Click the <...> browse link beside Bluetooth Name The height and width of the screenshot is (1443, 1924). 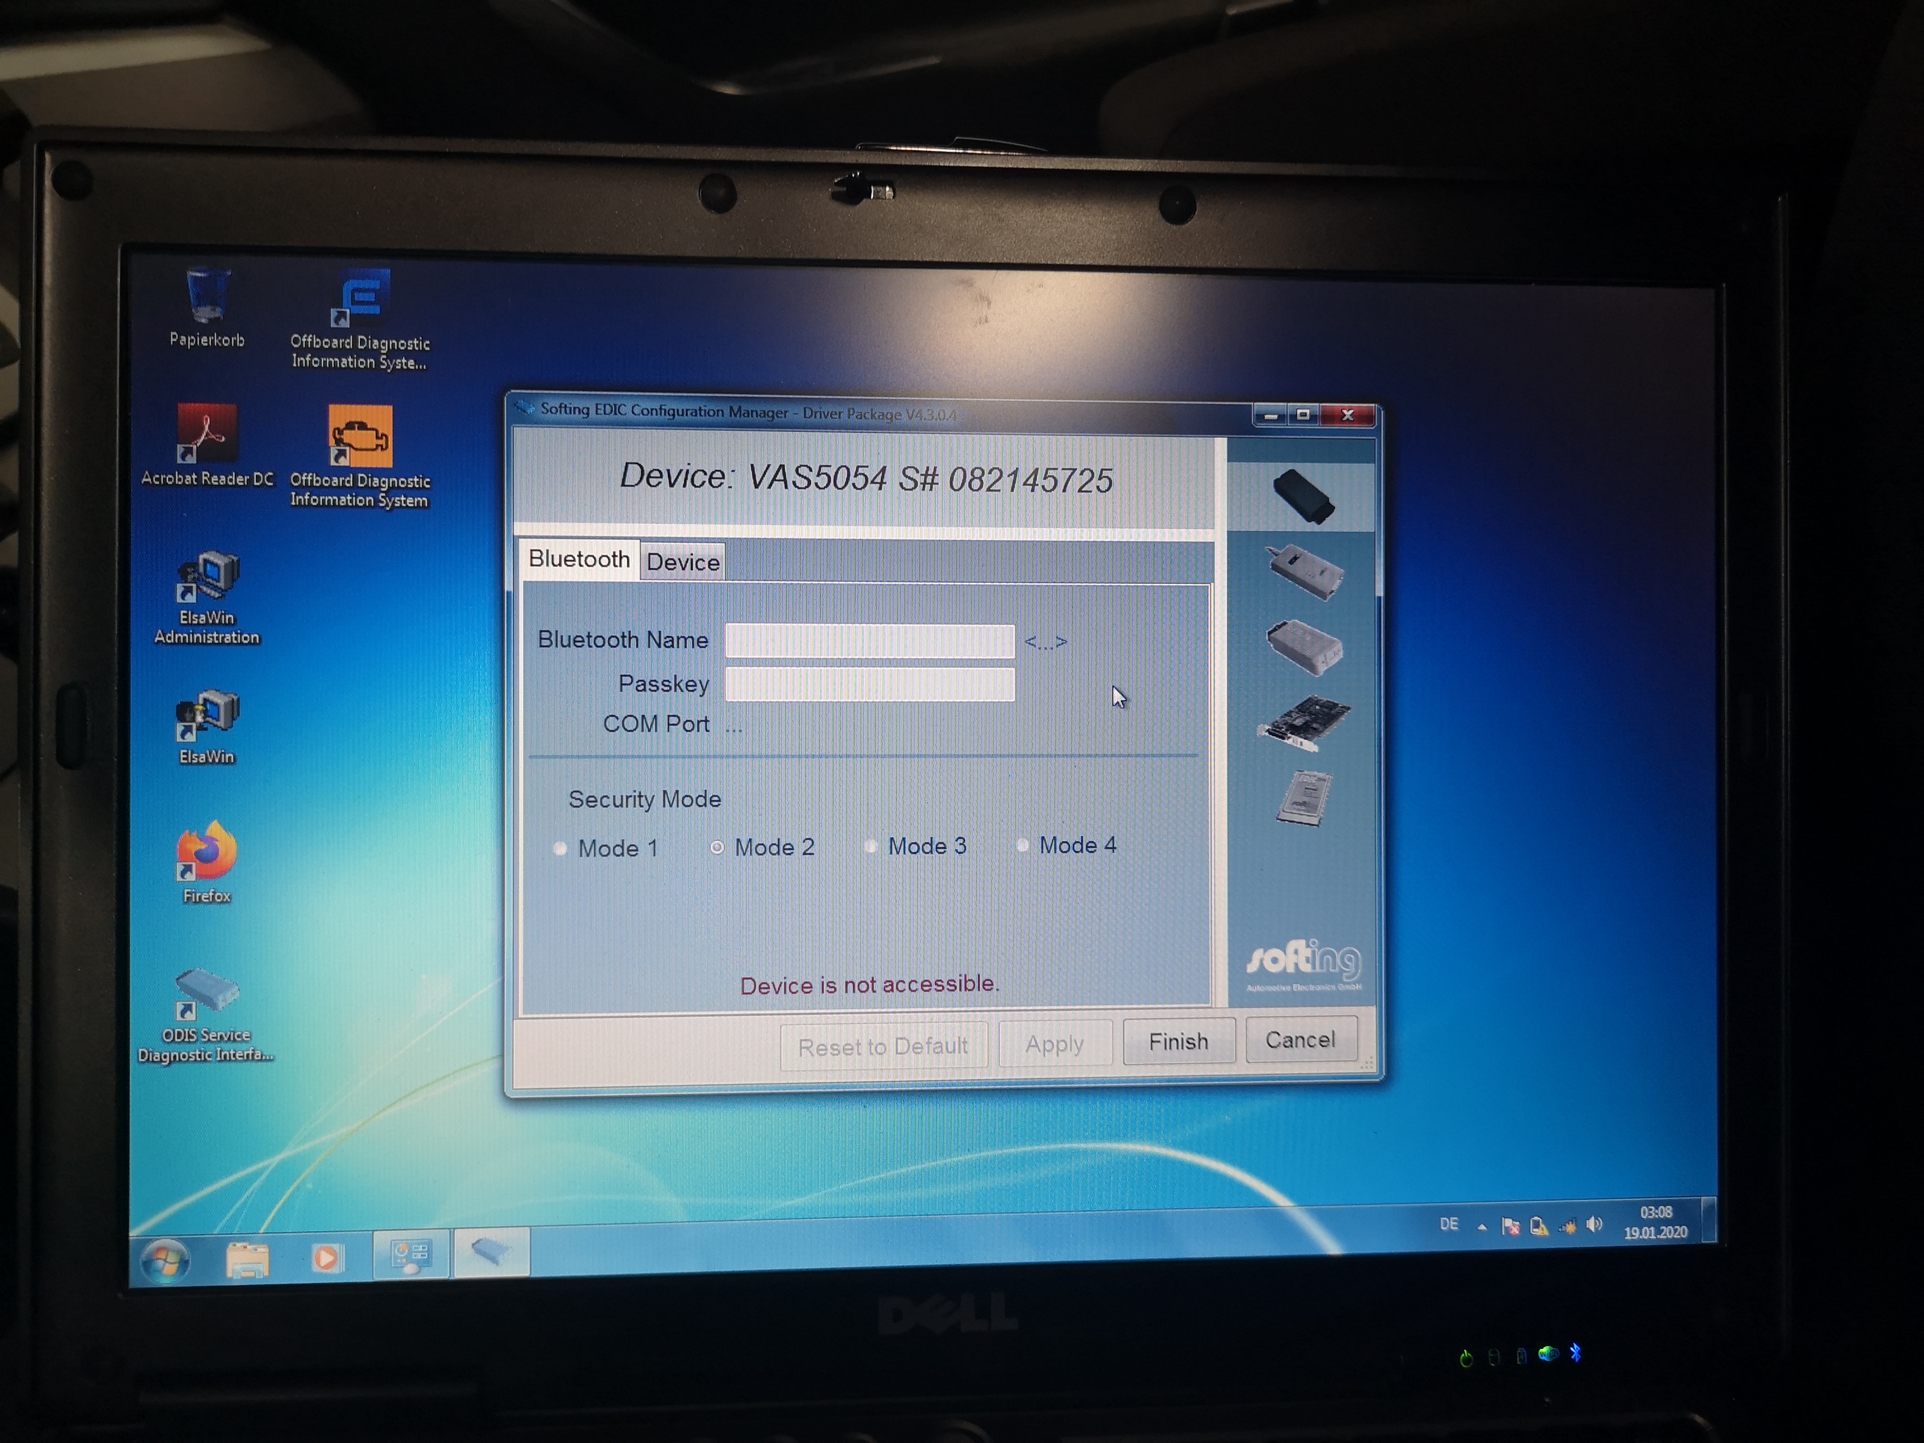click(1045, 642)
